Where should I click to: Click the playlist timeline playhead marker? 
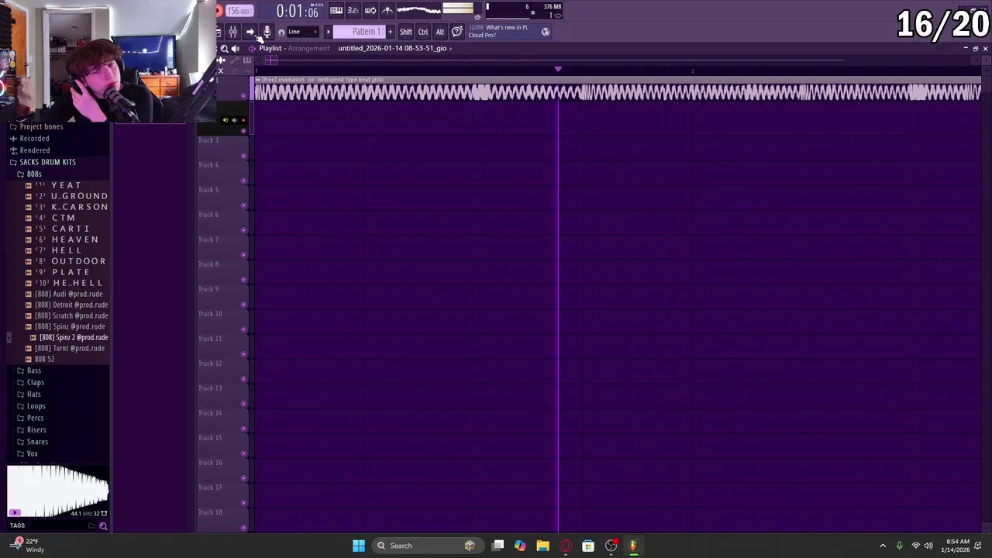(558, 70)
